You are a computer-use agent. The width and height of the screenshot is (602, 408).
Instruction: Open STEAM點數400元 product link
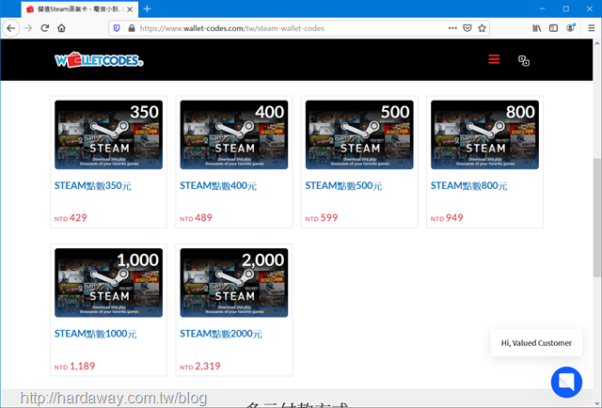click(x=218, y=186)
